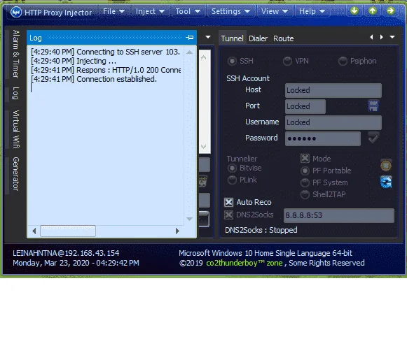Image resolution: width=407 pixels, height=339 pixels.
Task: Click the Username input field
Action: 333,122
